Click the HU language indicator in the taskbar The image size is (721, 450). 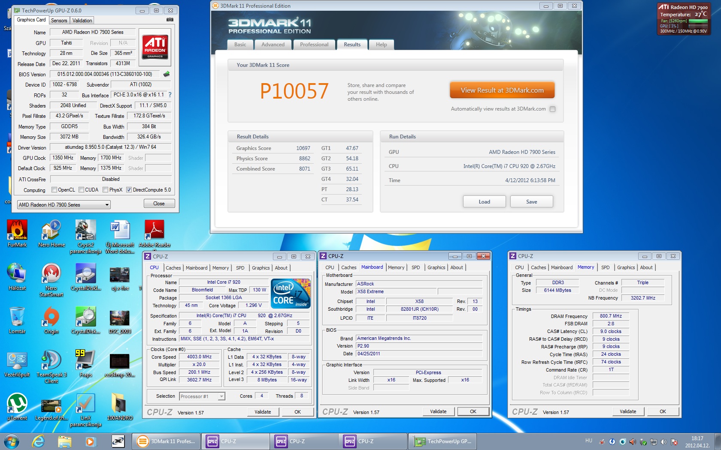pos(589,441)
